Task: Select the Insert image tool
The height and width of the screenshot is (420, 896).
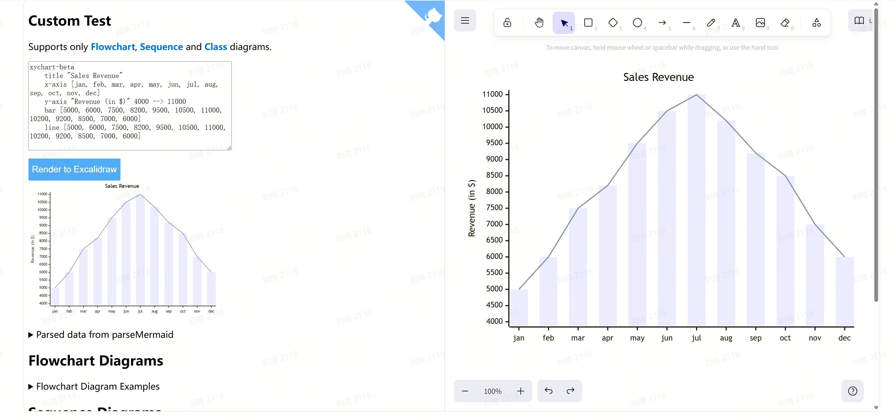Action: 760,23
